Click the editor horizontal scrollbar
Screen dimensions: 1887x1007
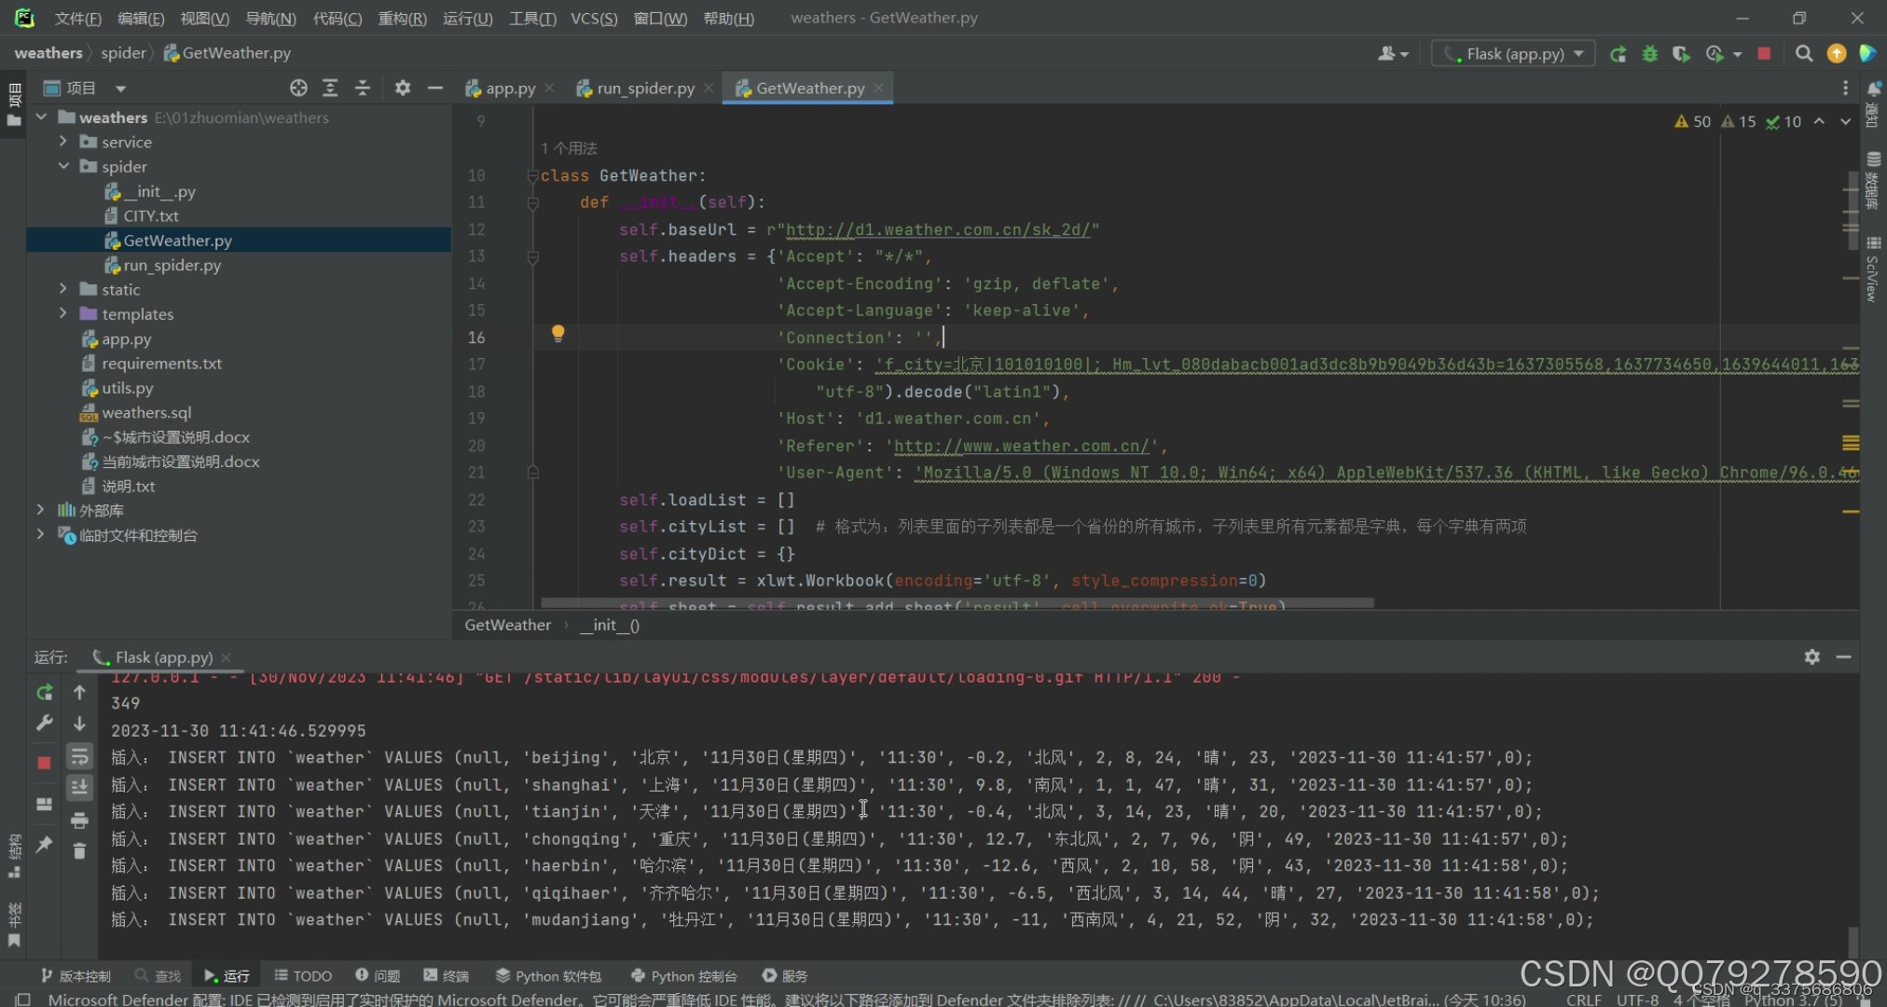pyautogui.click(x=956, y=603)
